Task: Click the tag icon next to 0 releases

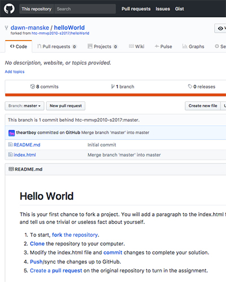Action: click(x=190, y=86)
